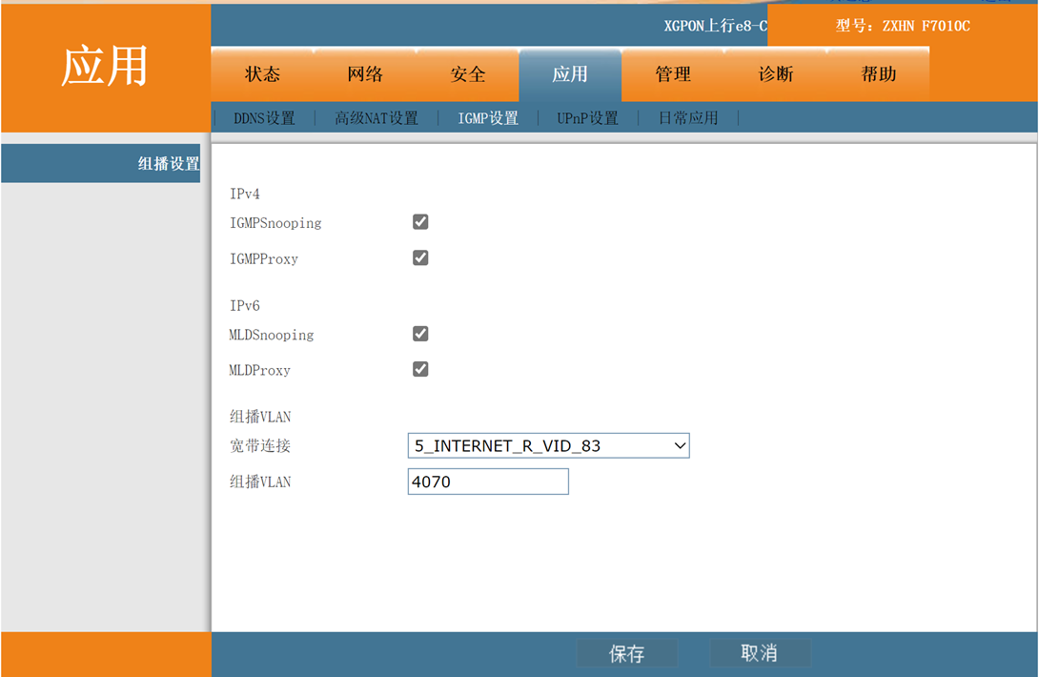This screenshot has height=677, width=1039.
Task: Open the 诊断 diagnostics tab
Action: tap(776, 74)
